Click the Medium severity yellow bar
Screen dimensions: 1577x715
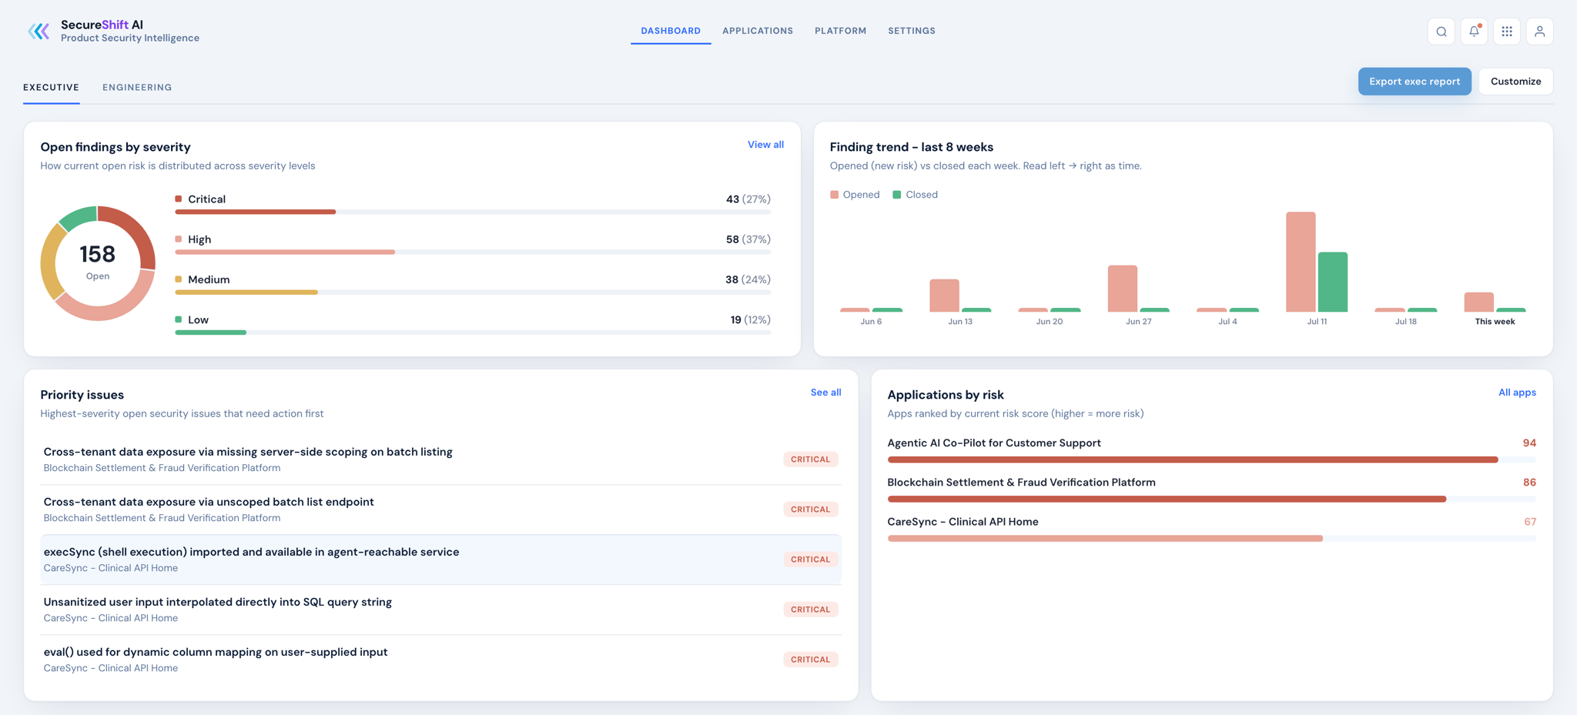pyautogui.click(x=246, y=292)
